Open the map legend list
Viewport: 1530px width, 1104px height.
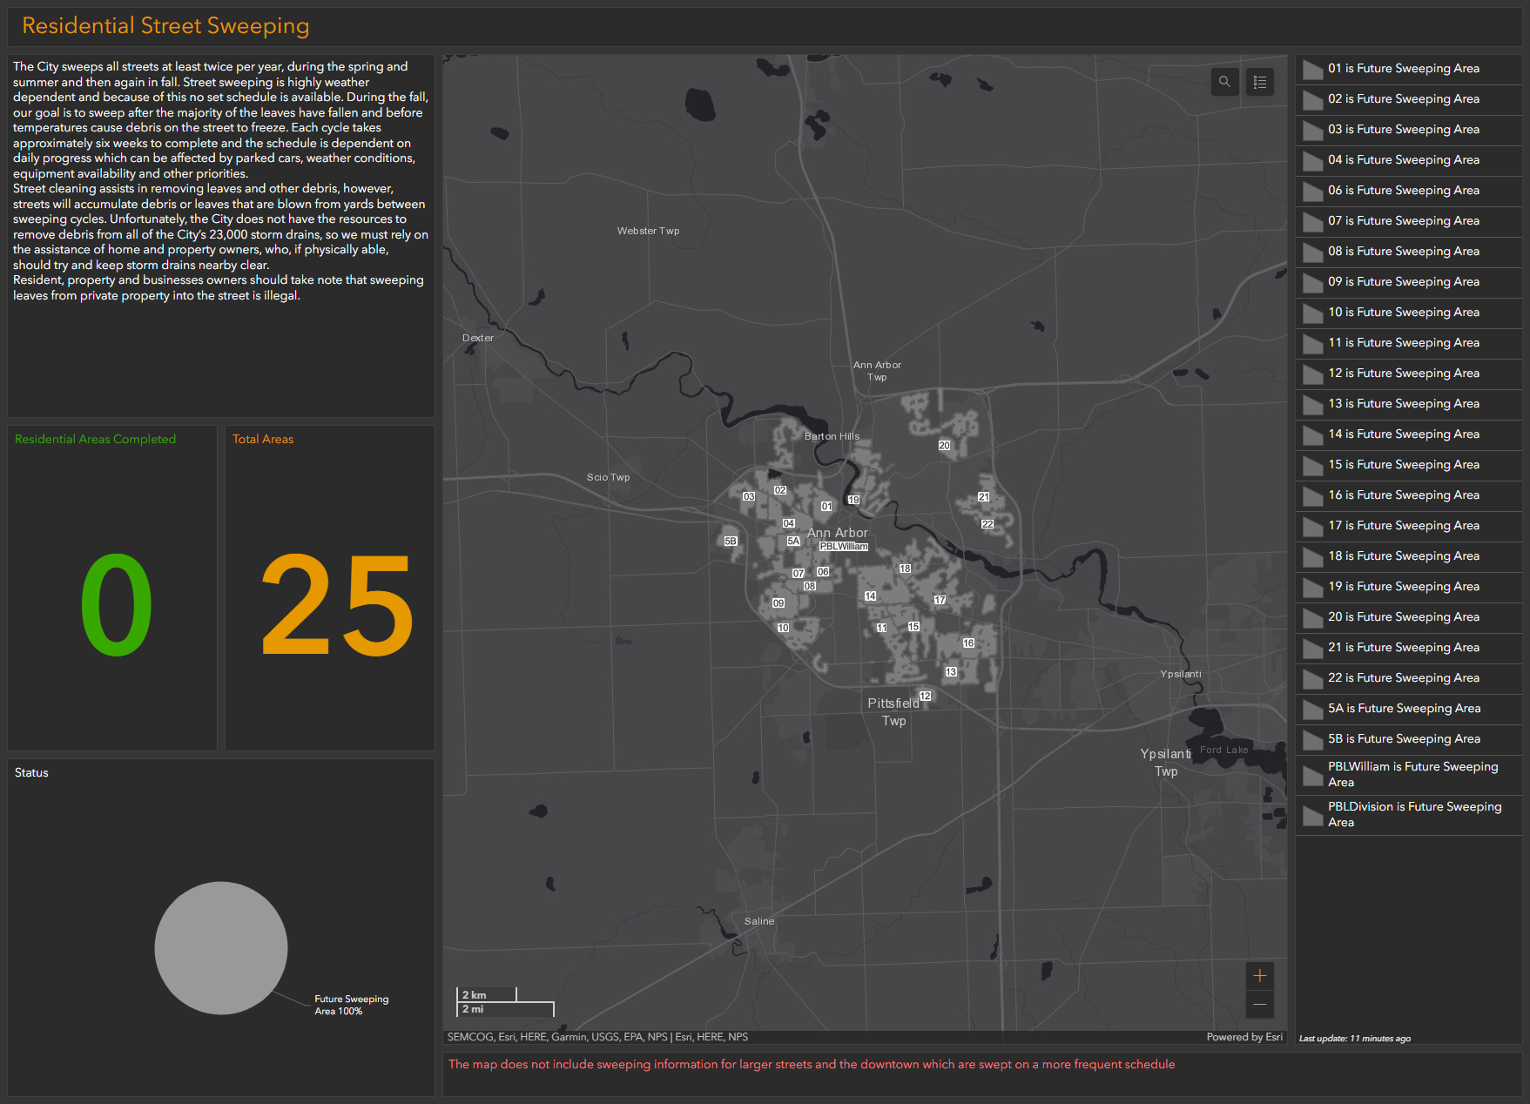1259,82
